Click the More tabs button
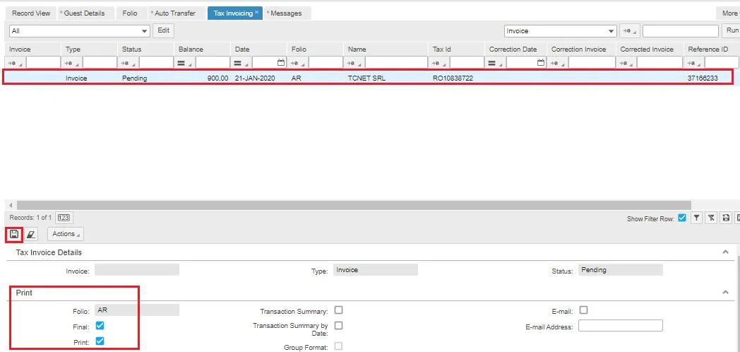The width and height of the screenshot is (740, 352). [x=729, y=13]
